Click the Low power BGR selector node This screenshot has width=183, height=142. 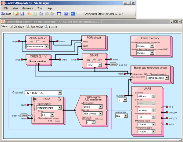[x=131, y=77]
